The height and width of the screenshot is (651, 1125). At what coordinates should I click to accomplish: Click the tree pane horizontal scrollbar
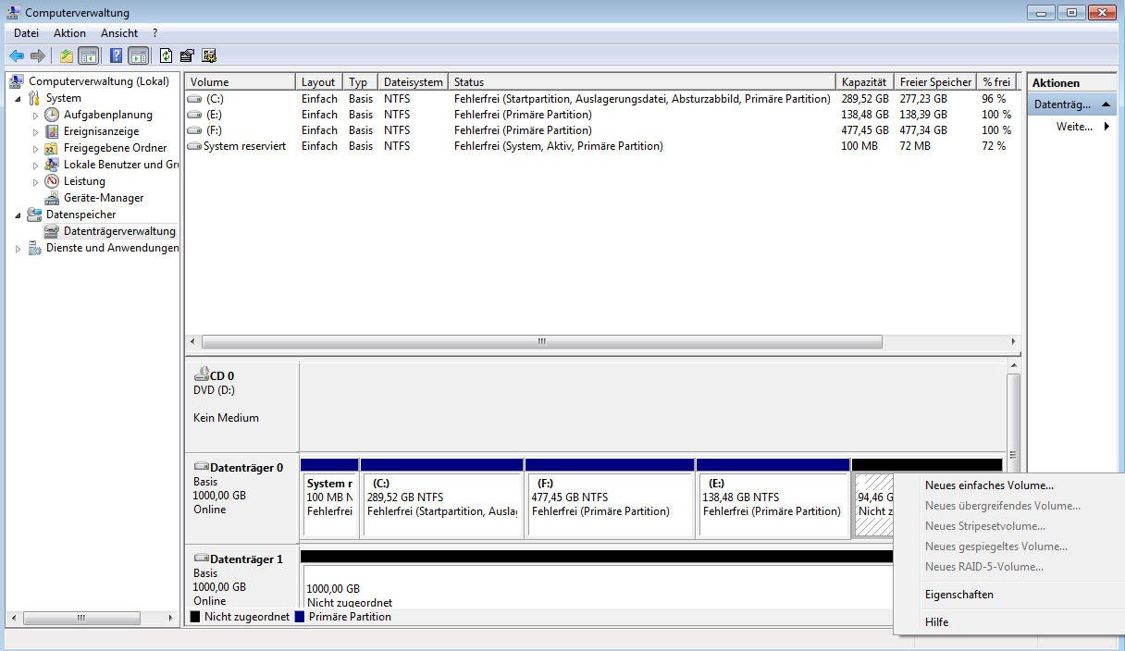80,618
